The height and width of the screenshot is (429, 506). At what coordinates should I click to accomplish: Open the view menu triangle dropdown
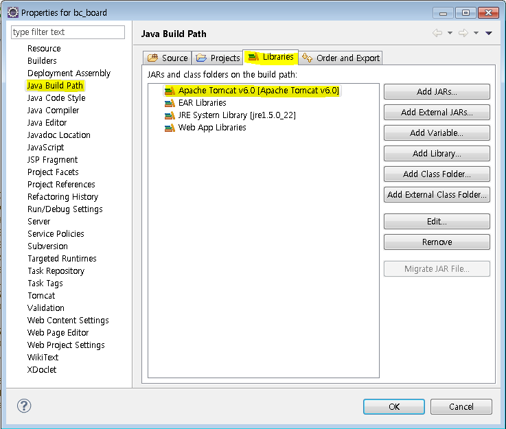click(489, 33)
